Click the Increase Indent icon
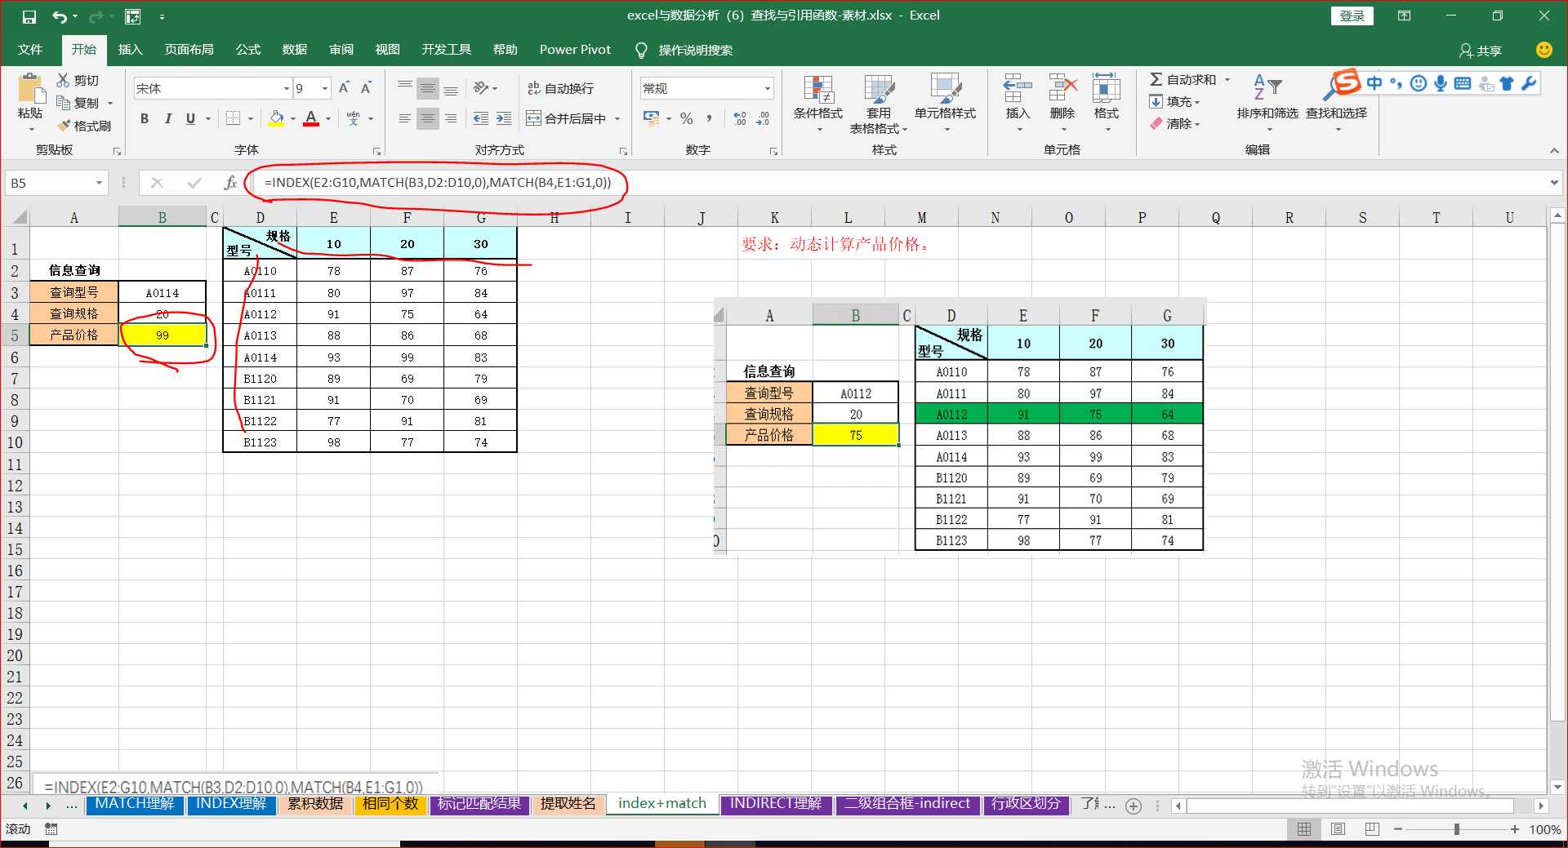 [x=504, y=118]
